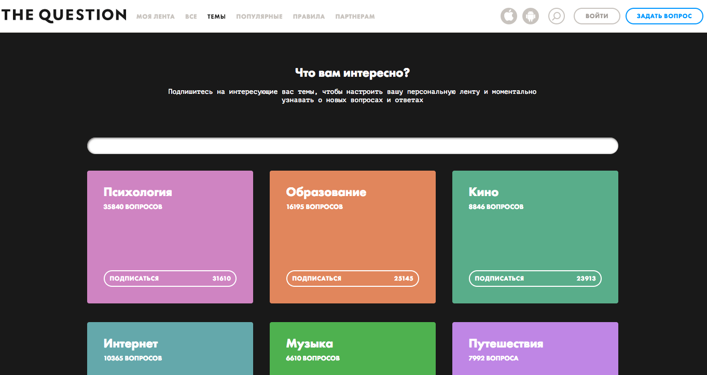Open the Android app link icon

[531, 16]
